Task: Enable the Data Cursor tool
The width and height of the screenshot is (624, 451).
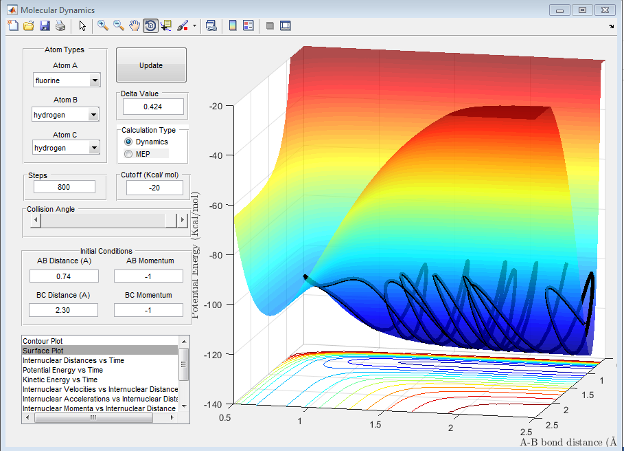Action: [166, 26]
